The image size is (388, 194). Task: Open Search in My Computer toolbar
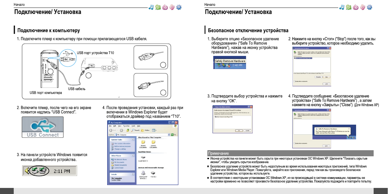tap(135, 130)
